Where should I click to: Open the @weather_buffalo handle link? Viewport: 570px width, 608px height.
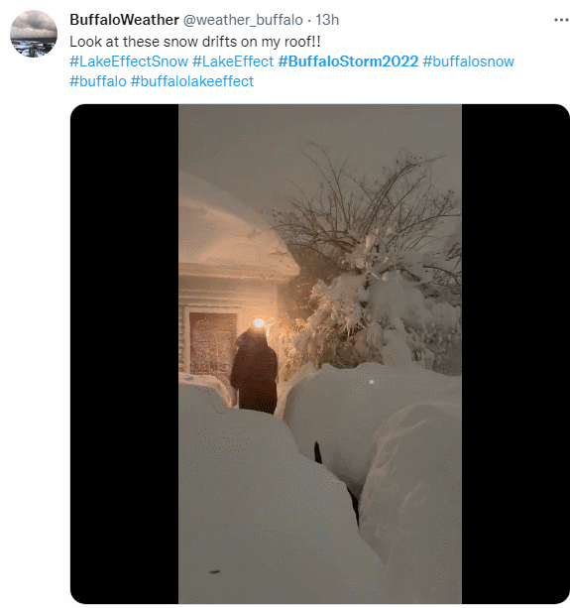click(243, 20)
